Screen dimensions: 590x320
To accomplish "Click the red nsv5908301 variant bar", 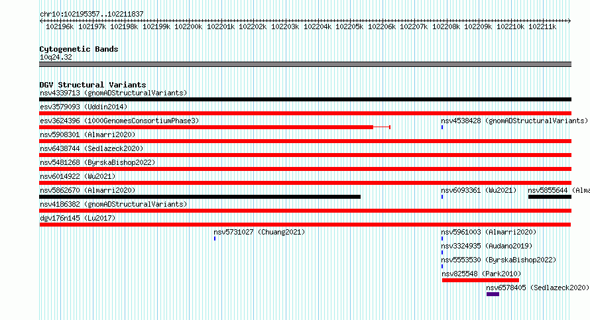I will [x=305, y=141].
